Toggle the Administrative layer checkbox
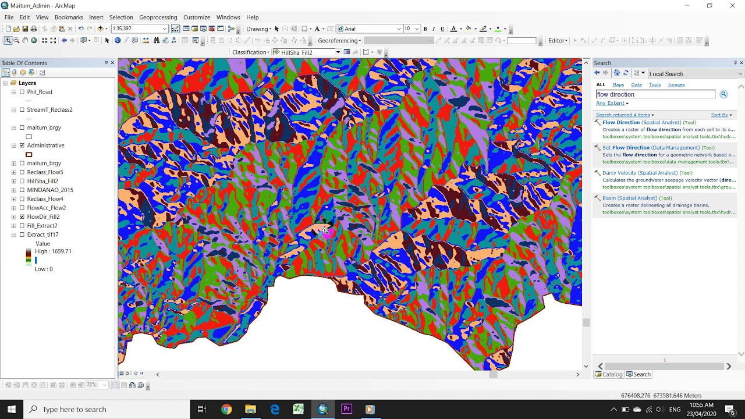Viewport: 745px width, 419px height. click(x=22, y=145)
